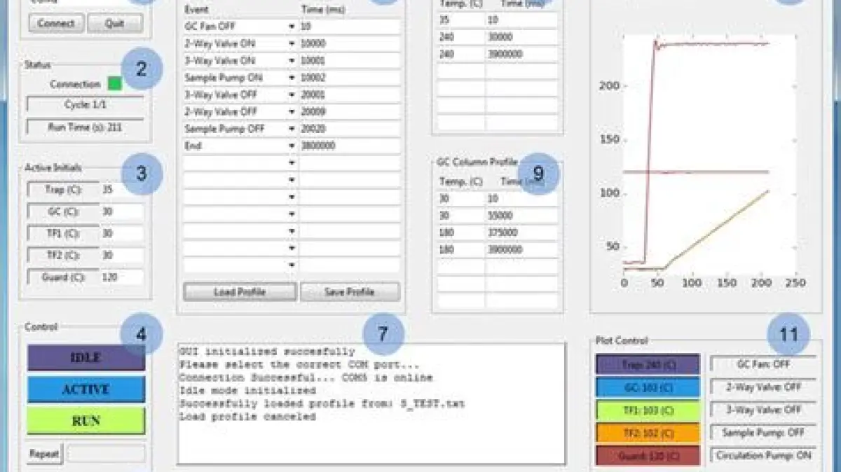Toggle the purple Trap plot trace
841x472 pixels.
coord(647,365)
